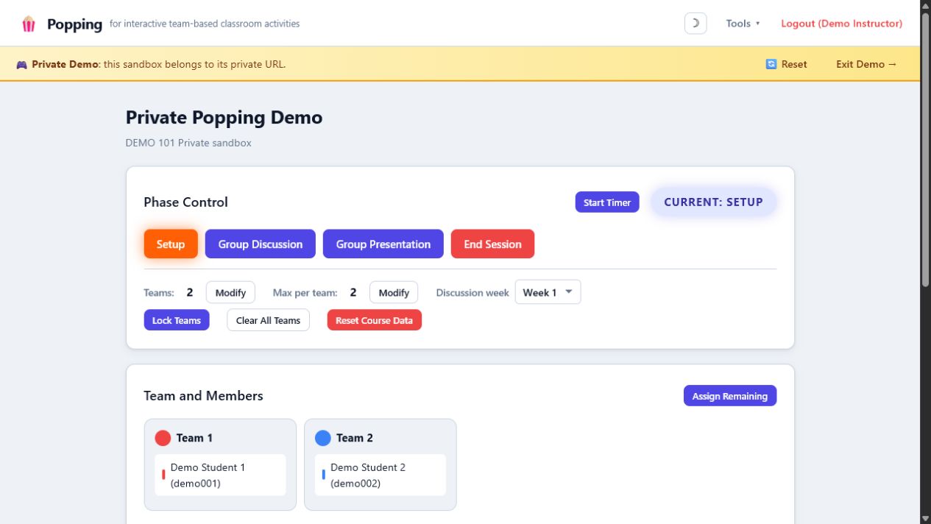Select the red Team 1 color circle
Image resolution: width=931 pixels, height=524 pixels.
163,438
